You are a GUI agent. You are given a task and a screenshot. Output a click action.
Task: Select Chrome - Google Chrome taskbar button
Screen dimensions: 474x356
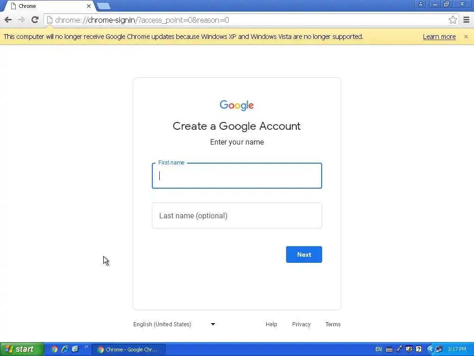click(x=129, y=350)
